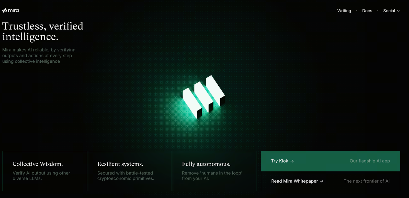Click The next frontier of AI text
The height and width of the screenshot is (198, 409).
click(367, 181)
